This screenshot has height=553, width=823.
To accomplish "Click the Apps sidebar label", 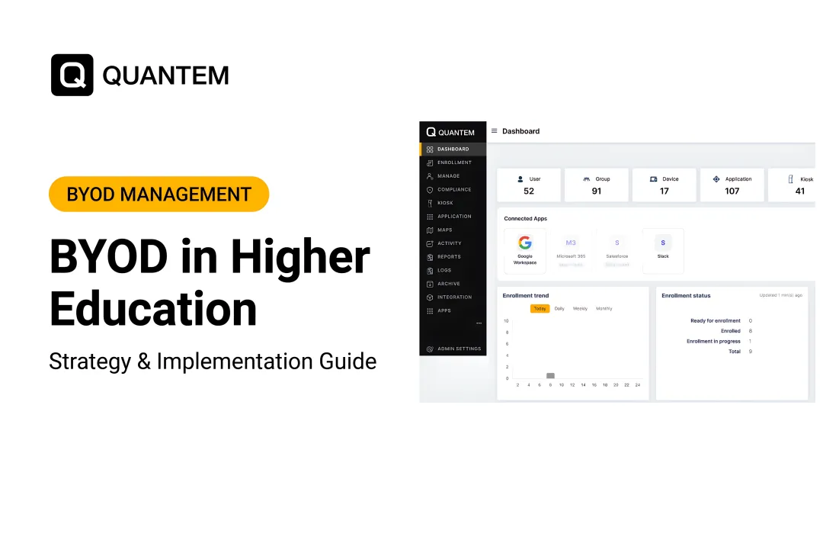I will [444, 310].
